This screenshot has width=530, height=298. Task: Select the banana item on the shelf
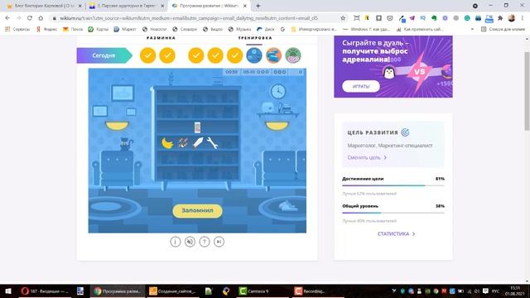[167, 143]
